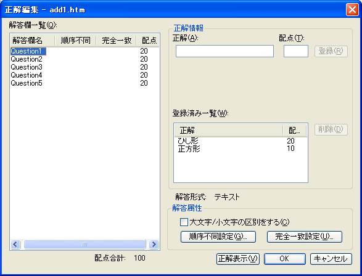
Task: Click the right scroll arrow of answer list
Action: (154, 244)
